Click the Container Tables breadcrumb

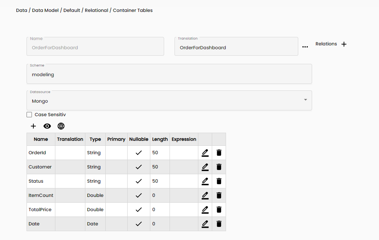pos(133,10)
